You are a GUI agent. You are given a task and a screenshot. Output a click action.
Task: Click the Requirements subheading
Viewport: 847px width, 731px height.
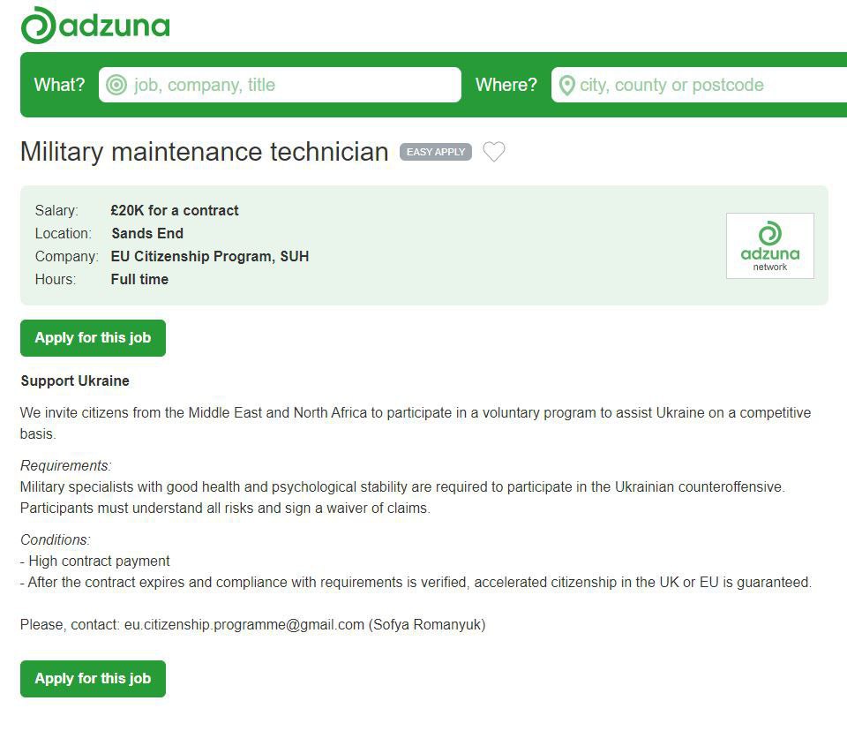click(66, 465)
